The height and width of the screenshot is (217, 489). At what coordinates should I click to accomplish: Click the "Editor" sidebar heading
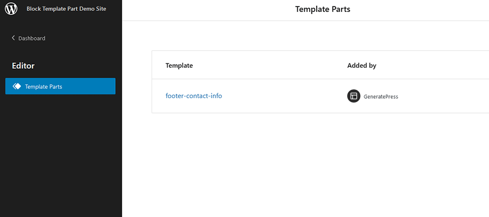(23, 66)
